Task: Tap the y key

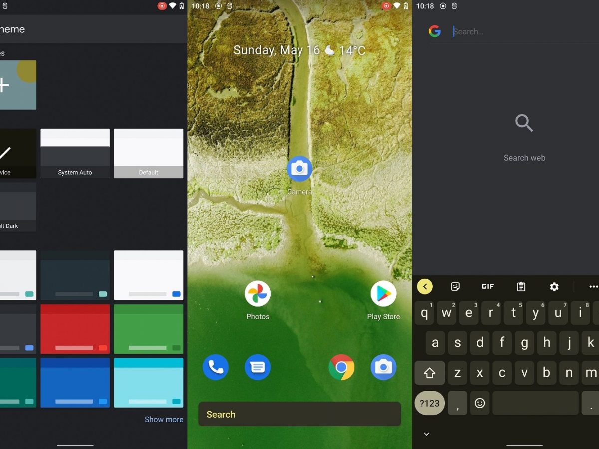Action: pyautogui.click(x=536, y=313)
